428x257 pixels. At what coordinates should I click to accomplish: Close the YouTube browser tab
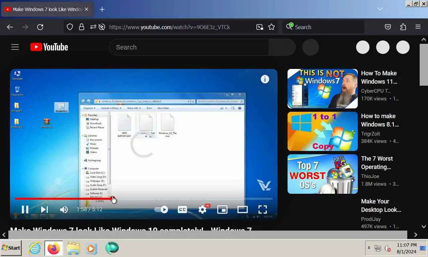tap(86, 9)
